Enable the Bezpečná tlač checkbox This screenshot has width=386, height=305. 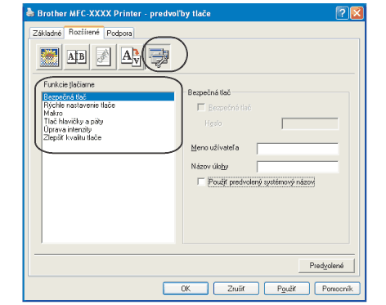(x=201, y=107)
